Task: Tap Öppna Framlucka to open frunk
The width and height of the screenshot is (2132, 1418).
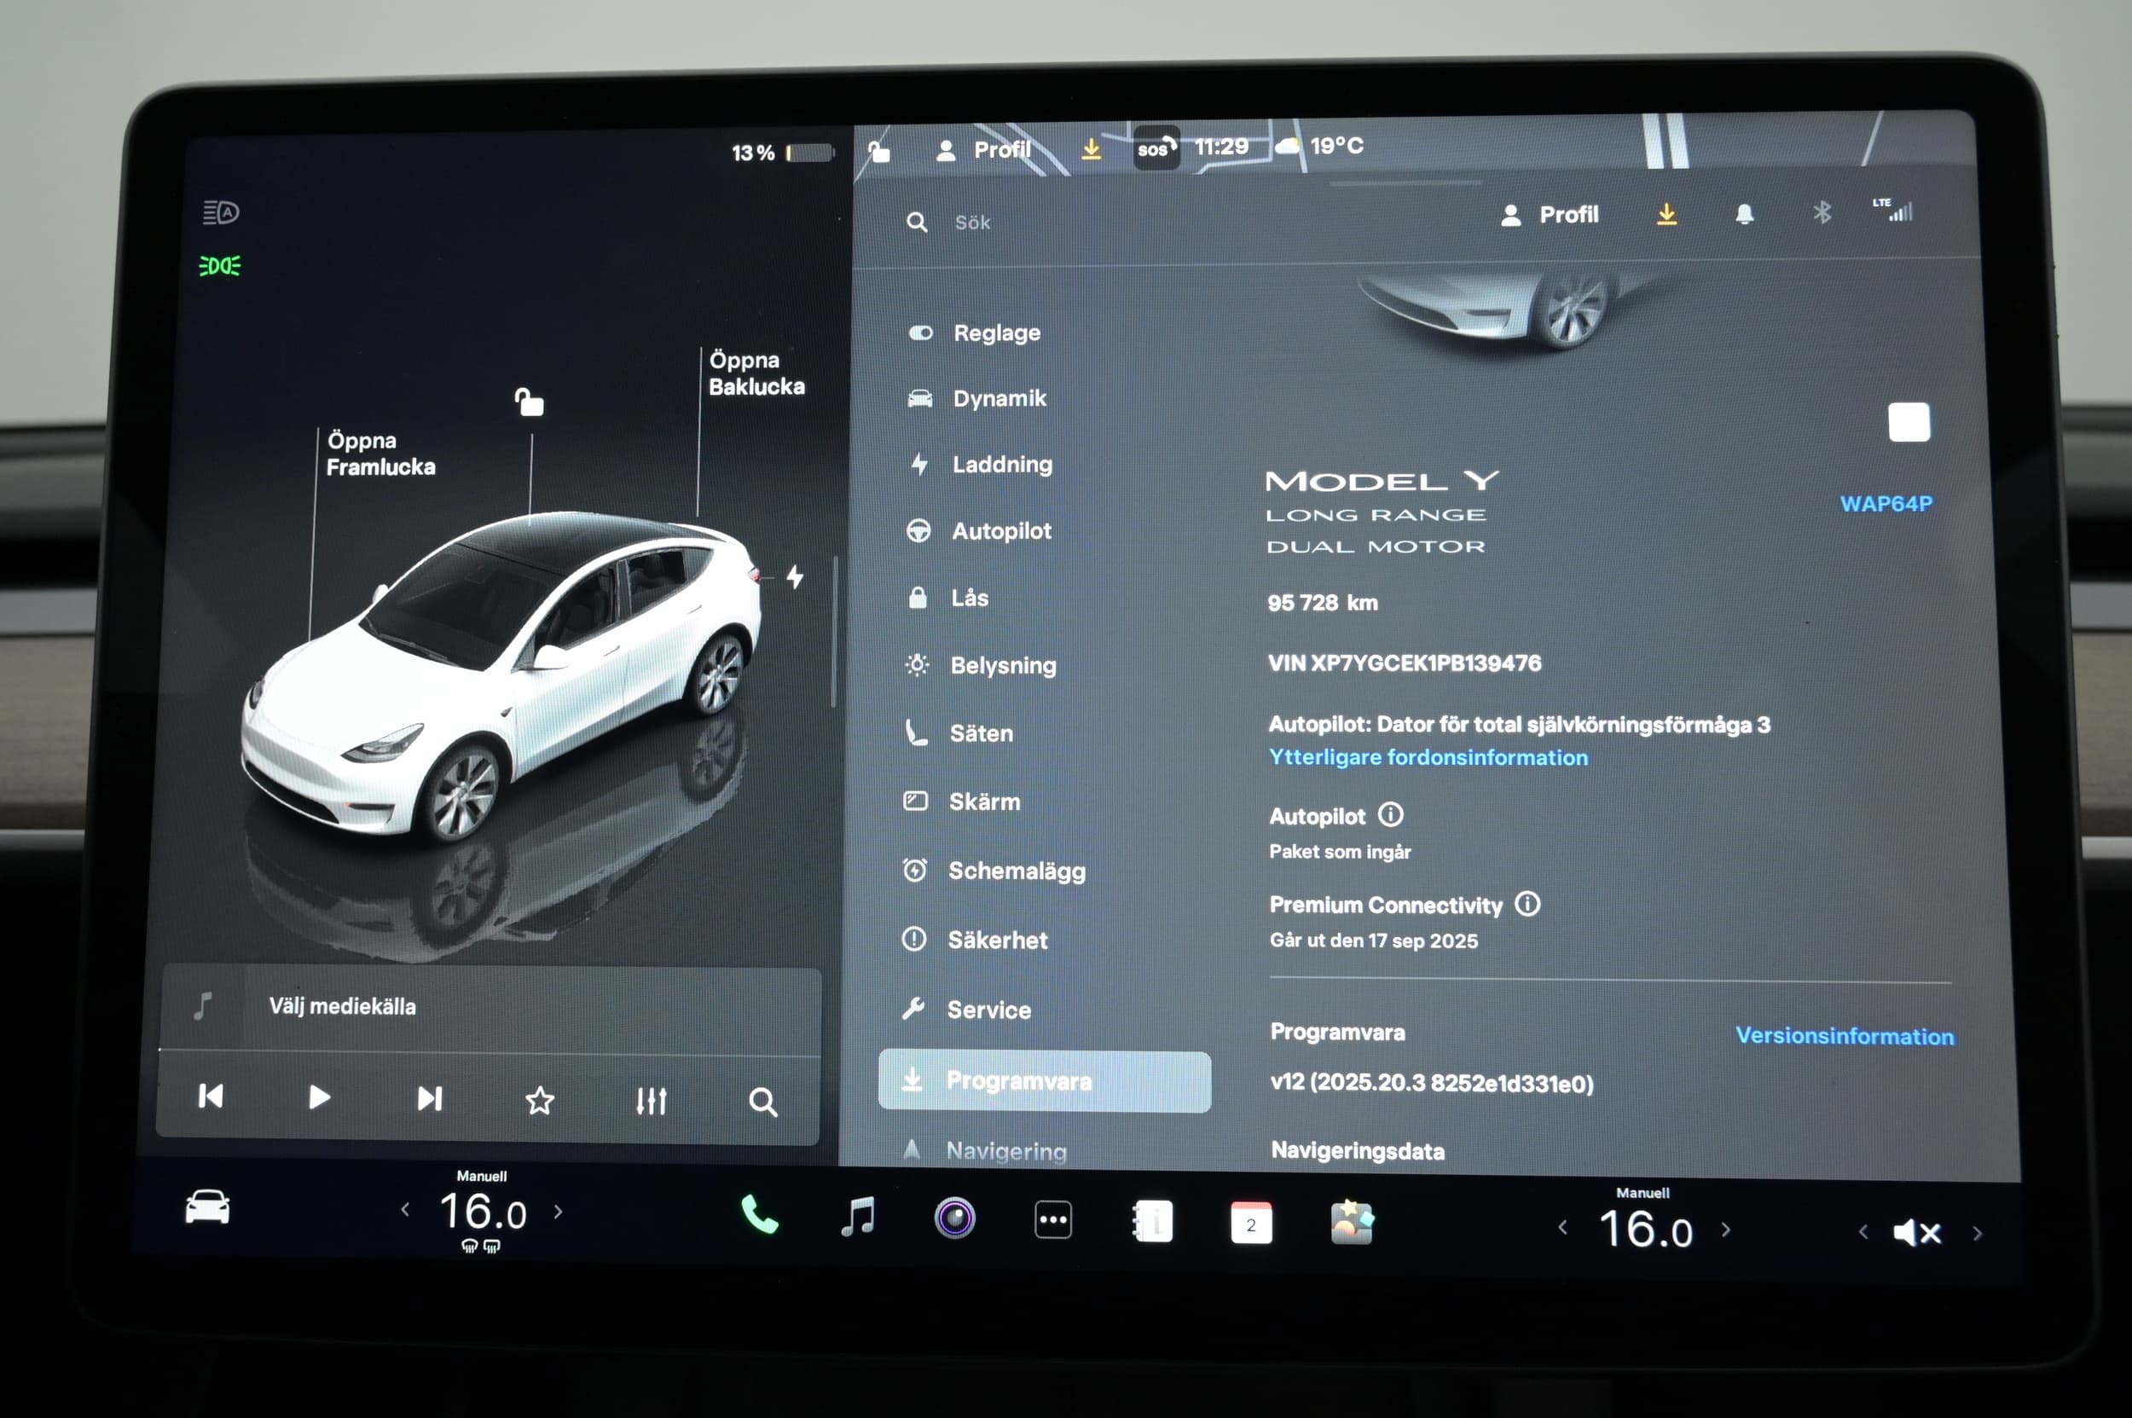Action: (x=379, y=453)
